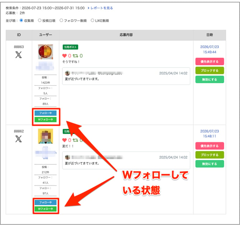240x225 pixels.
Task: Select 収集順 sort order
Action: pos(21,20)
